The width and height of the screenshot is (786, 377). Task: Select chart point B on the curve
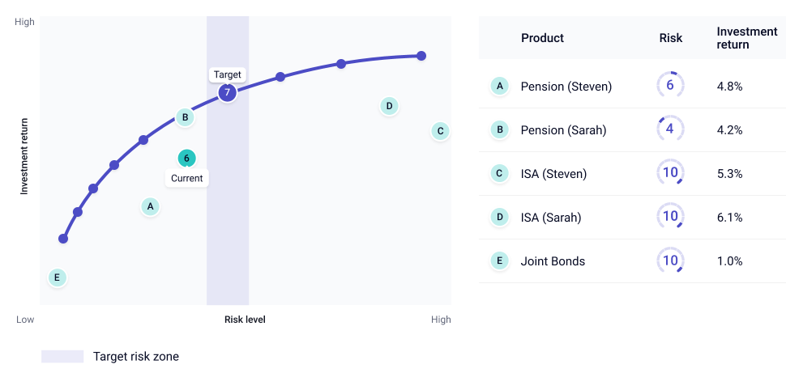(x=185, y=117)
